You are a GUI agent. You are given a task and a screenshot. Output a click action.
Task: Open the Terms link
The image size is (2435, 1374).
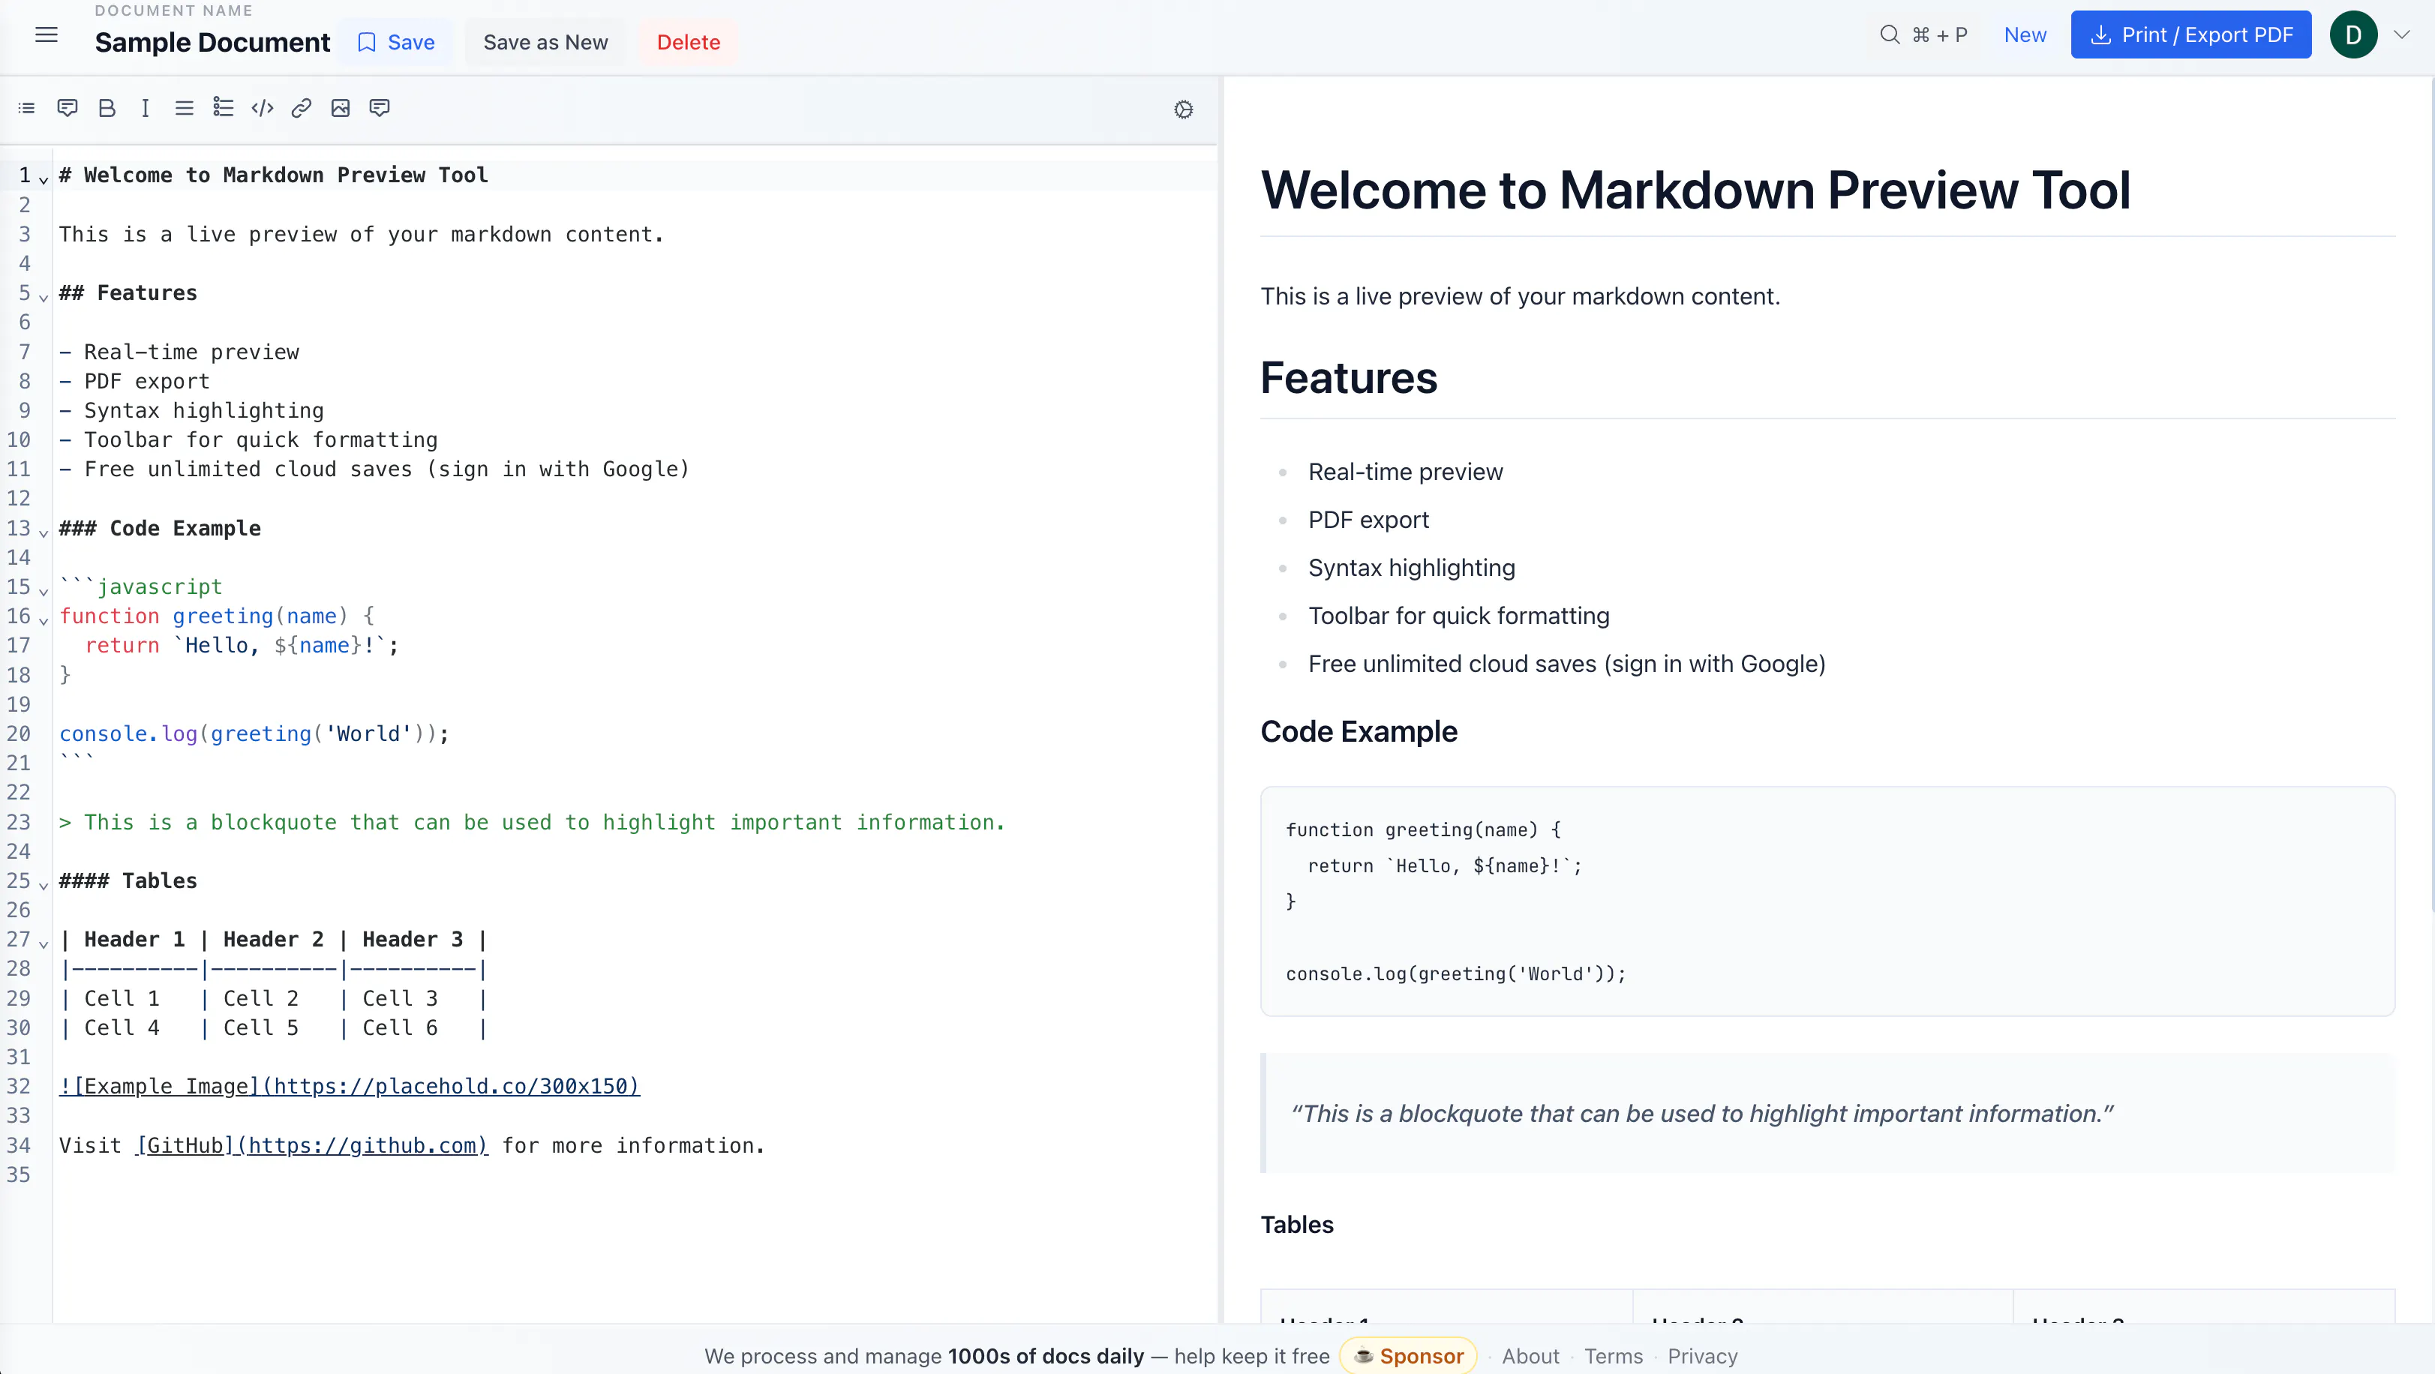(1614, 1356)
